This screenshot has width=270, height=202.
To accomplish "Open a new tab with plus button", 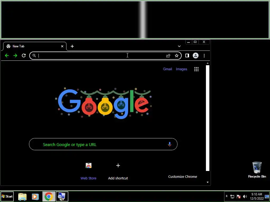I will (x=72, y=46).
